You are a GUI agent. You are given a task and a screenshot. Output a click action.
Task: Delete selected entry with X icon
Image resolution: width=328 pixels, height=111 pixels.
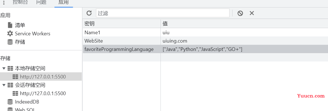point(252,13)
